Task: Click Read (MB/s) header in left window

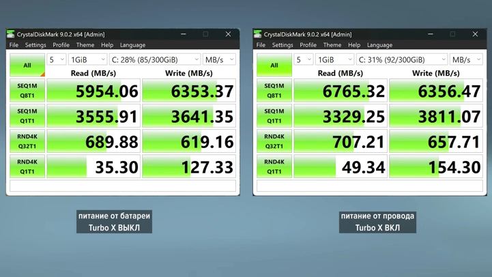Action: [93, 73]
